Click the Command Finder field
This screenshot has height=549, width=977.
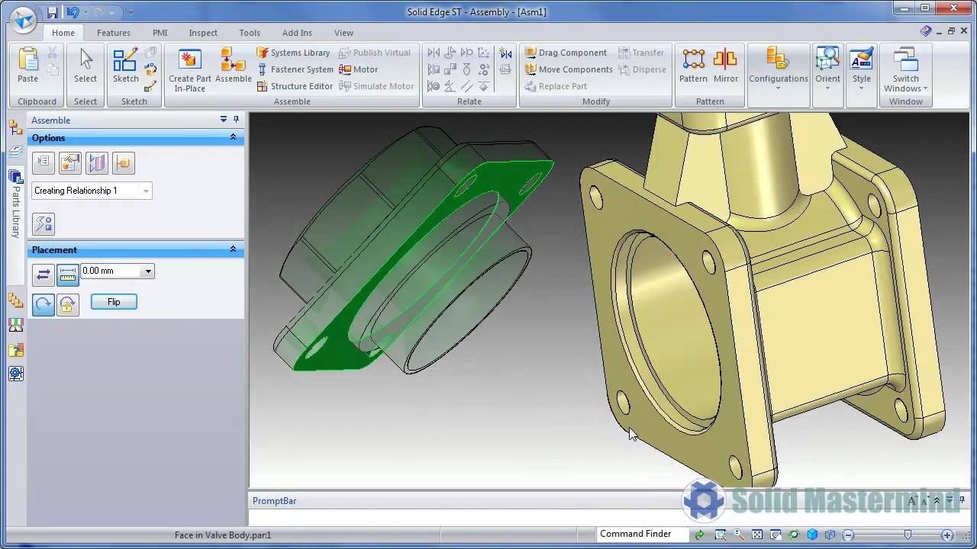click(x=642, y=534)
